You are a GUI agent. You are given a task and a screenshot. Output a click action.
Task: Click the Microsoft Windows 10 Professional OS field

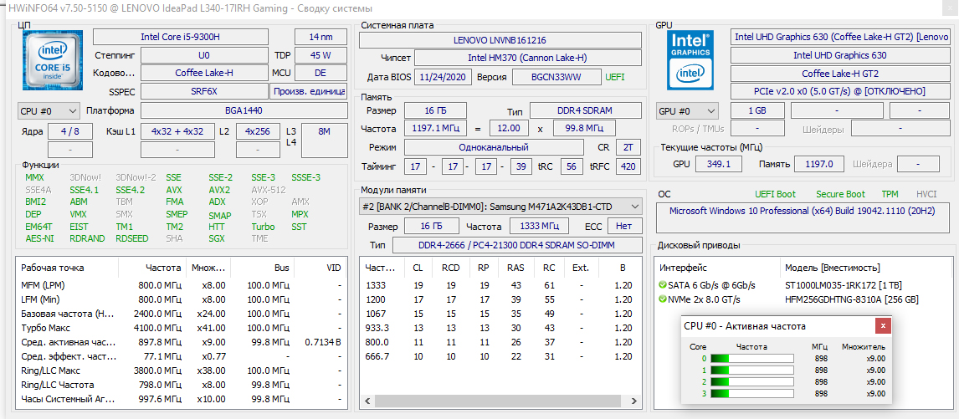(803, 218)
